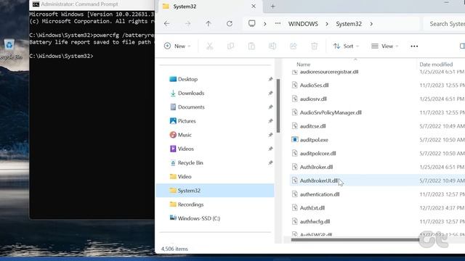Click the This PC monitor icon in address bar
465x261 pixels.
[x=252, y=23]
